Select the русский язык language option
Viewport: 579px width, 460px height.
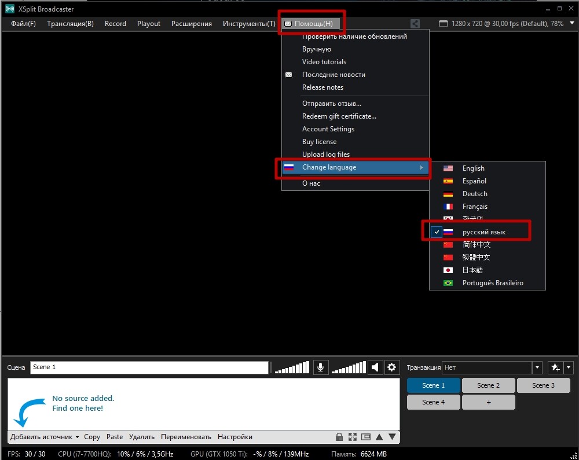pyautogui.click(x=483, y=232)
